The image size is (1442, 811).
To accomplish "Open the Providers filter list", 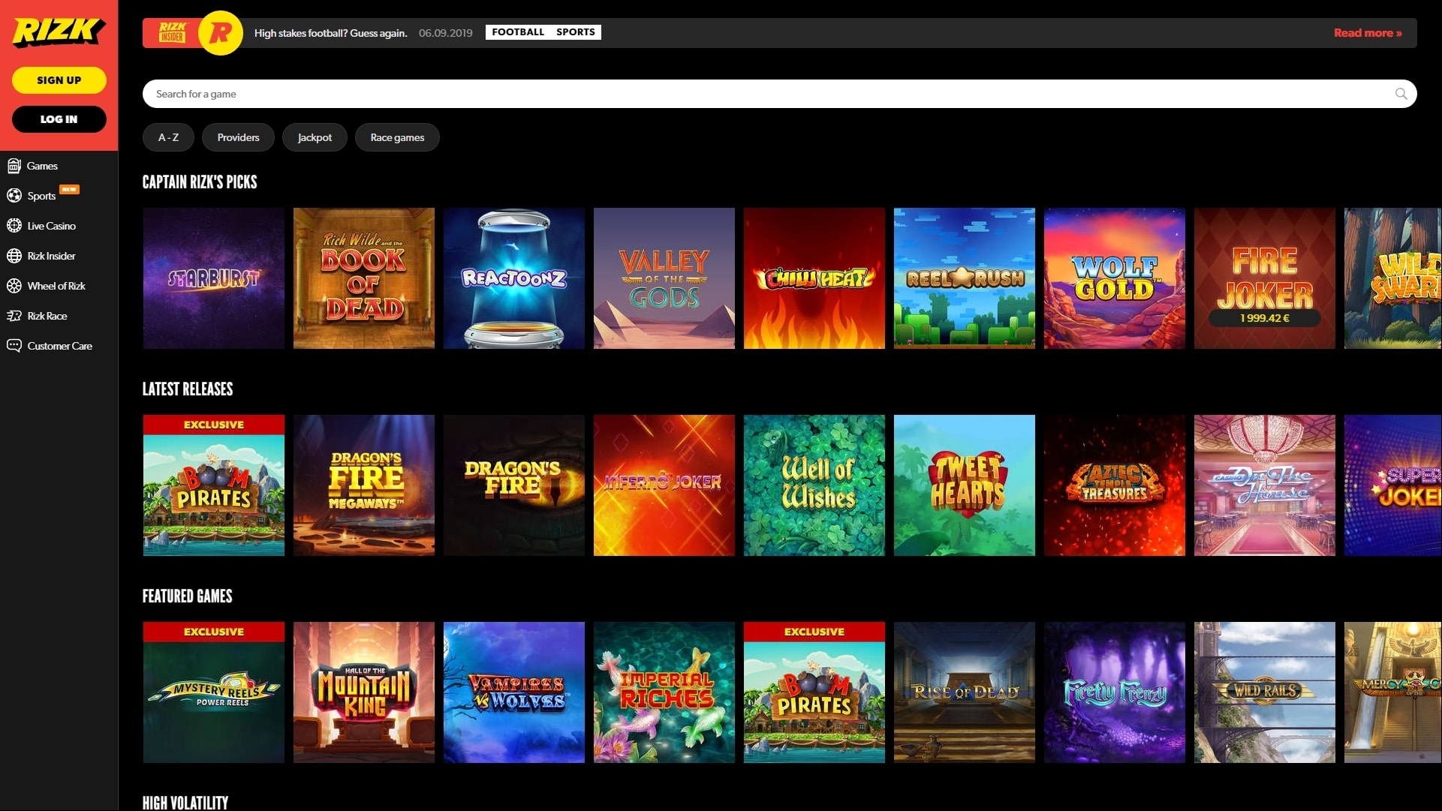I will click(x=238, y=137).
